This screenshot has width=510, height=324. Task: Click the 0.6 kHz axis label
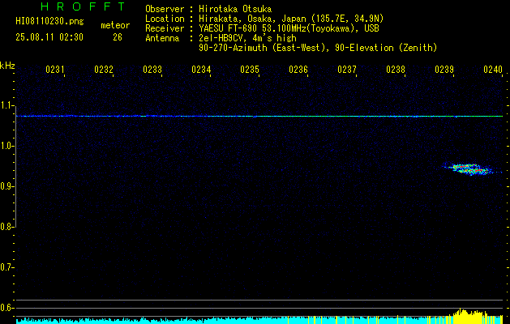[6, 308]
